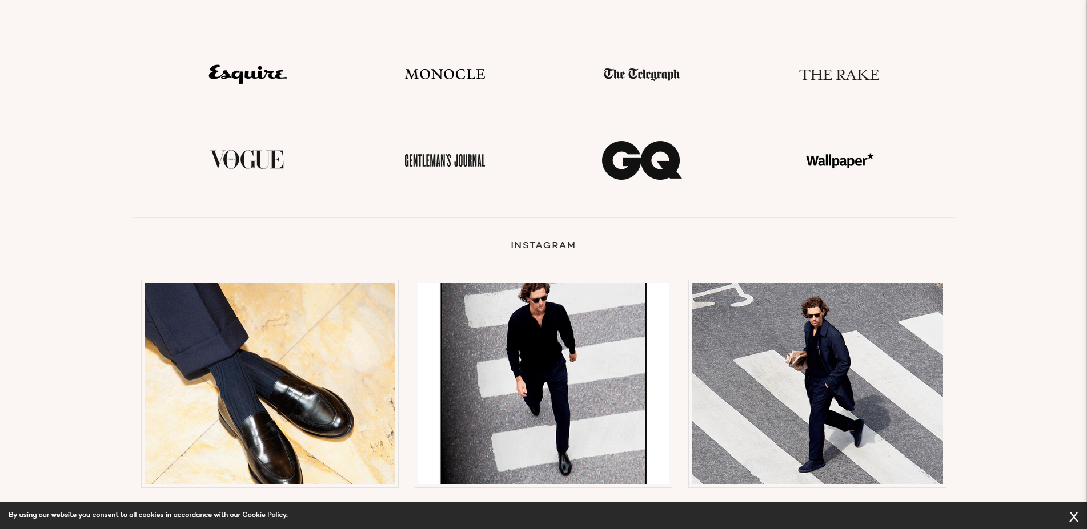The width and height of the screenshot is (1087, 529).
Task: Click the GQ logo
Action: click(x=642, y=160)
